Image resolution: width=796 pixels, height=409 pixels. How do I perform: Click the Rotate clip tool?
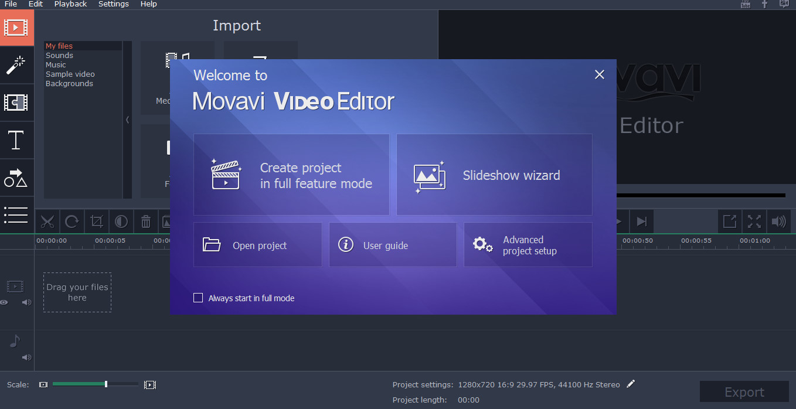pos(72,221)
